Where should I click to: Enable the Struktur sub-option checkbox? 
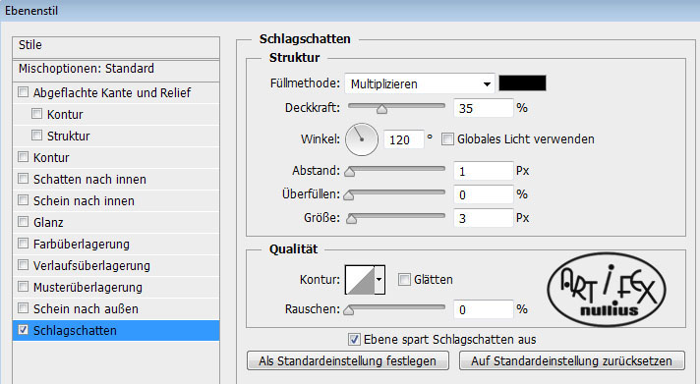[36, 136]
